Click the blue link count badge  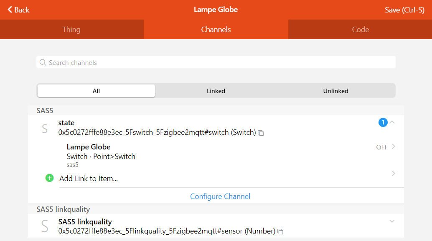click(x=383, y=122)
